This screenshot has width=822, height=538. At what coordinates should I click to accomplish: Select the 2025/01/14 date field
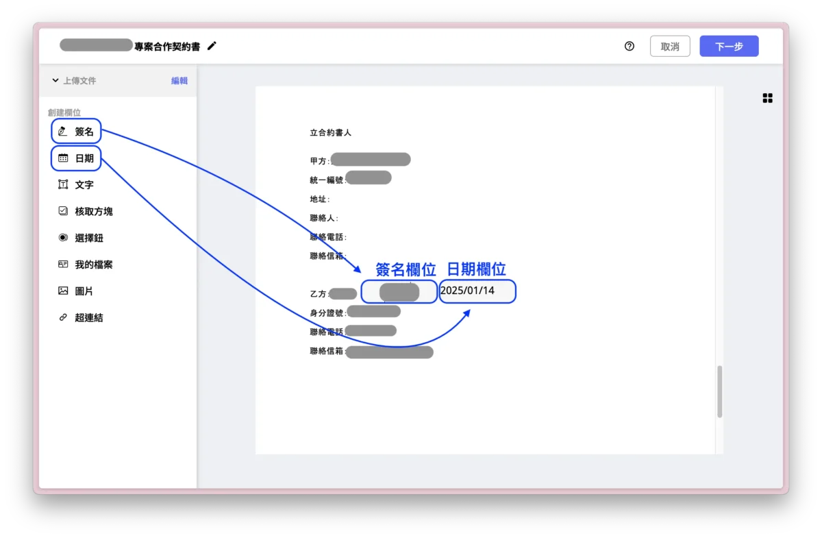pyautogui.click(x=477, y=291)
